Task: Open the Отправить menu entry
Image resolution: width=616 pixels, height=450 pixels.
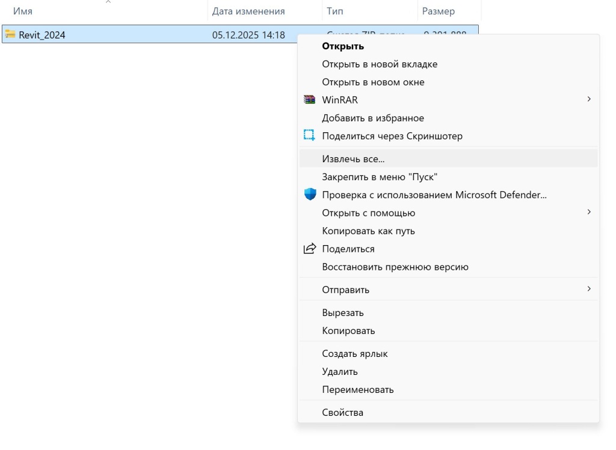Action: [448, 290]
